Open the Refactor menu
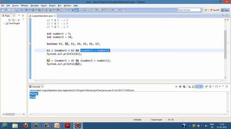Screen dimensions: 231x129 tap(25, 6)
